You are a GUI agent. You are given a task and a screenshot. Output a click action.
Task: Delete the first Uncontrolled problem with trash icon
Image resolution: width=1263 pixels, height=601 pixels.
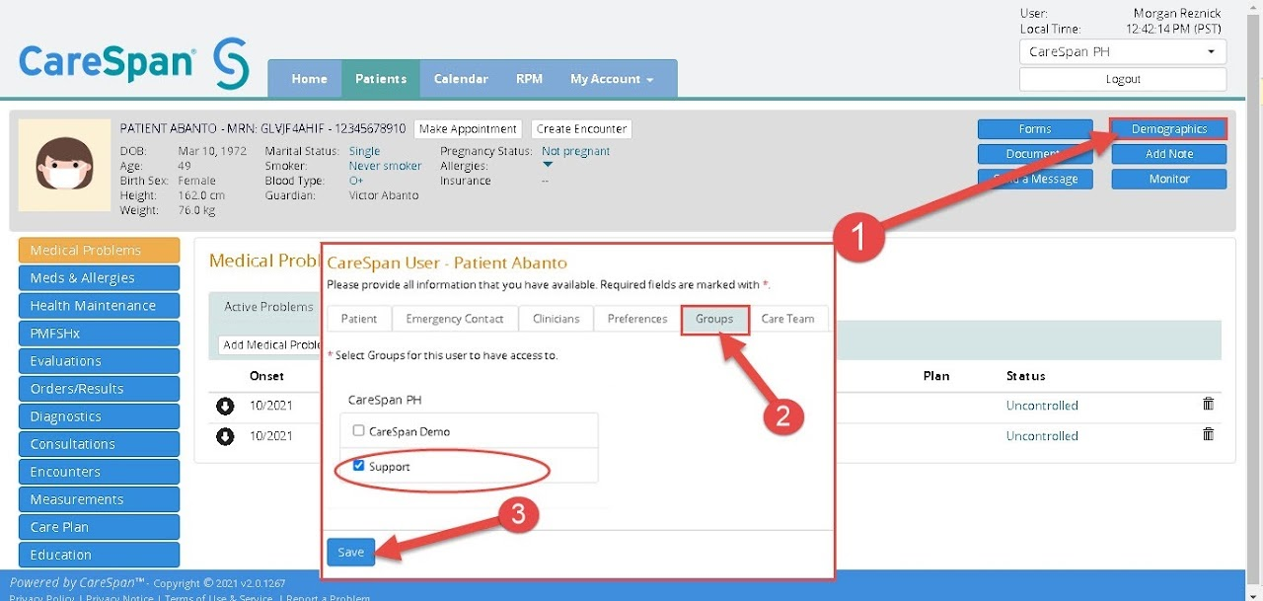click(1208, 405)
